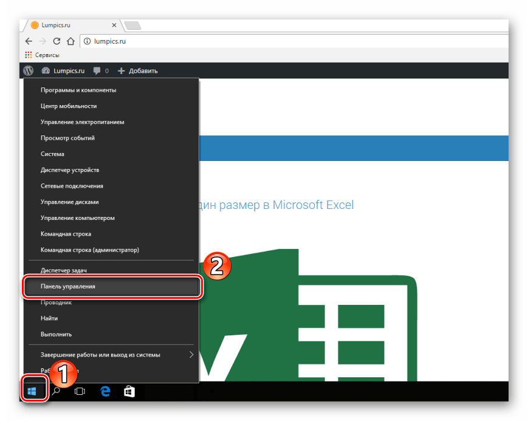
Task: Select Панель управления from the menu
Action: point(67,286)
